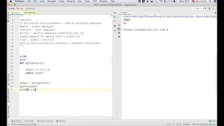Close the Scratch.py editor tab
The image size is (224, 126).
point(37,13)
